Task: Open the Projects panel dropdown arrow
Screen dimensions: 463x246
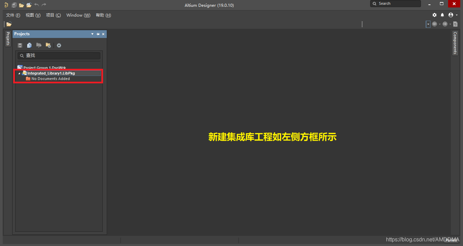Action: (x=92, y=34)
